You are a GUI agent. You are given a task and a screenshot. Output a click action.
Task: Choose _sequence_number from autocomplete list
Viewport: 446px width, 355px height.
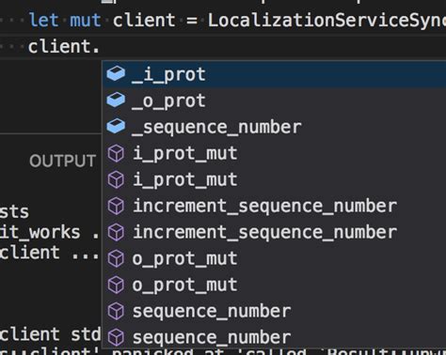[x=275, y=127]
